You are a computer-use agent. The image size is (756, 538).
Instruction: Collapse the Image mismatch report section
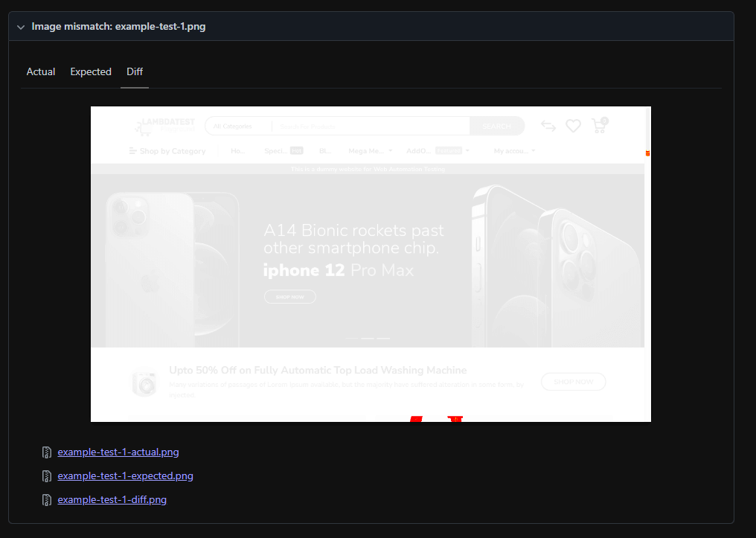(21, 26)
